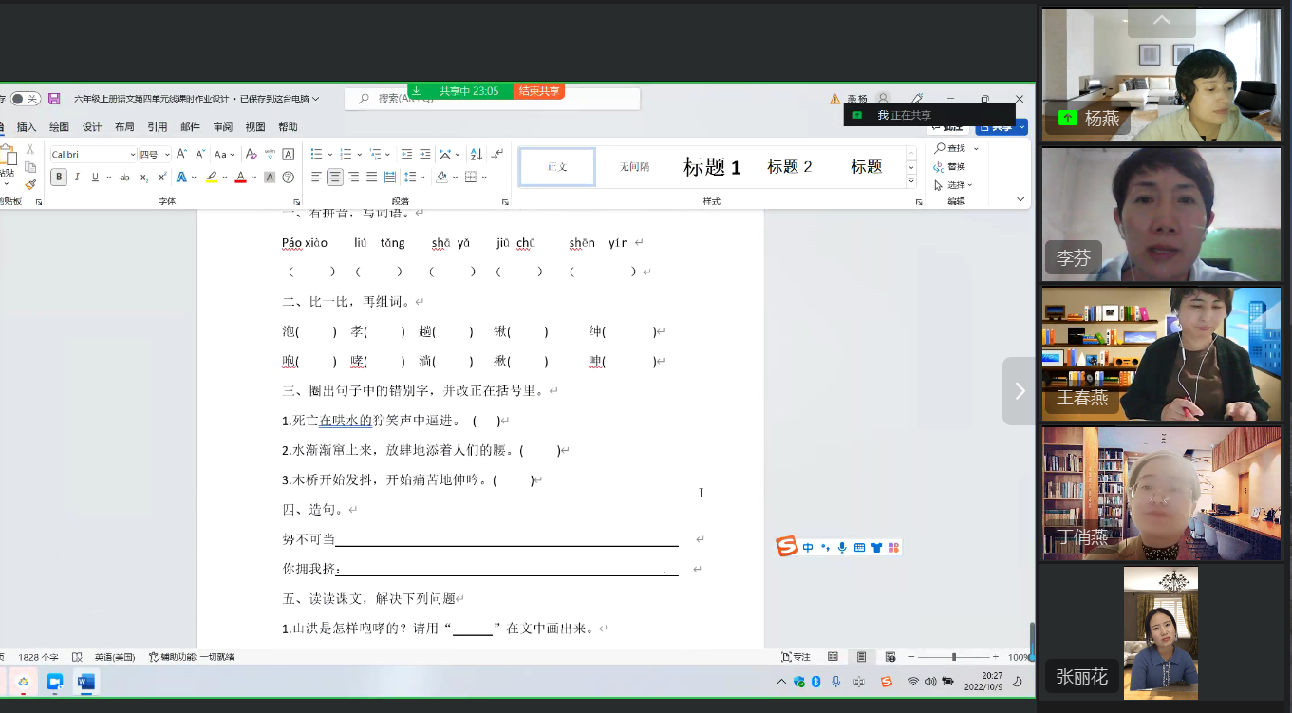Open Word from the Windows taskbar
The height and width of the screenshot is (713, 1292).
coord(86,682)
